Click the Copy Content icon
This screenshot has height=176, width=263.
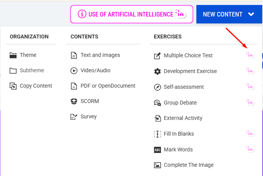[x=13, y=86]
